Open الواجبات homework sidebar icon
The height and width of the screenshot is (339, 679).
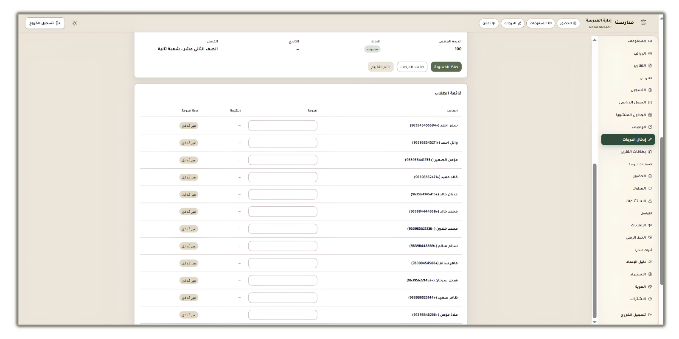650,127
